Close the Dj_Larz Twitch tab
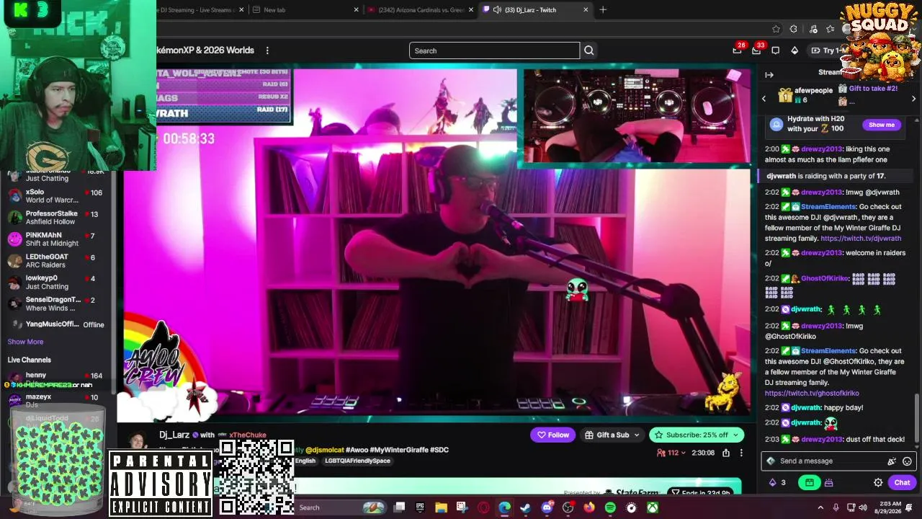The image size is (922, 519). tap(586, 10)
